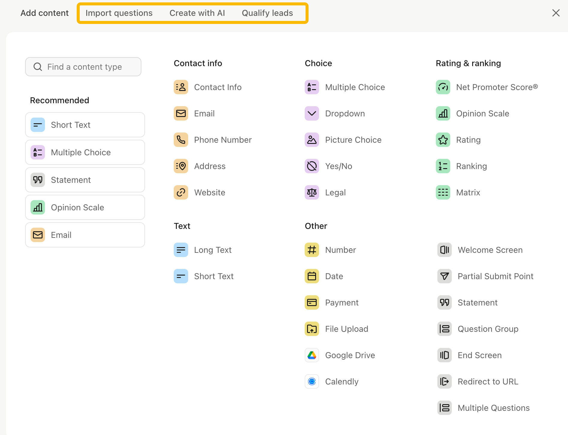Select Net Promoter Score label
The height and width of the screenshot is (435, 568).
pos(497,87)
